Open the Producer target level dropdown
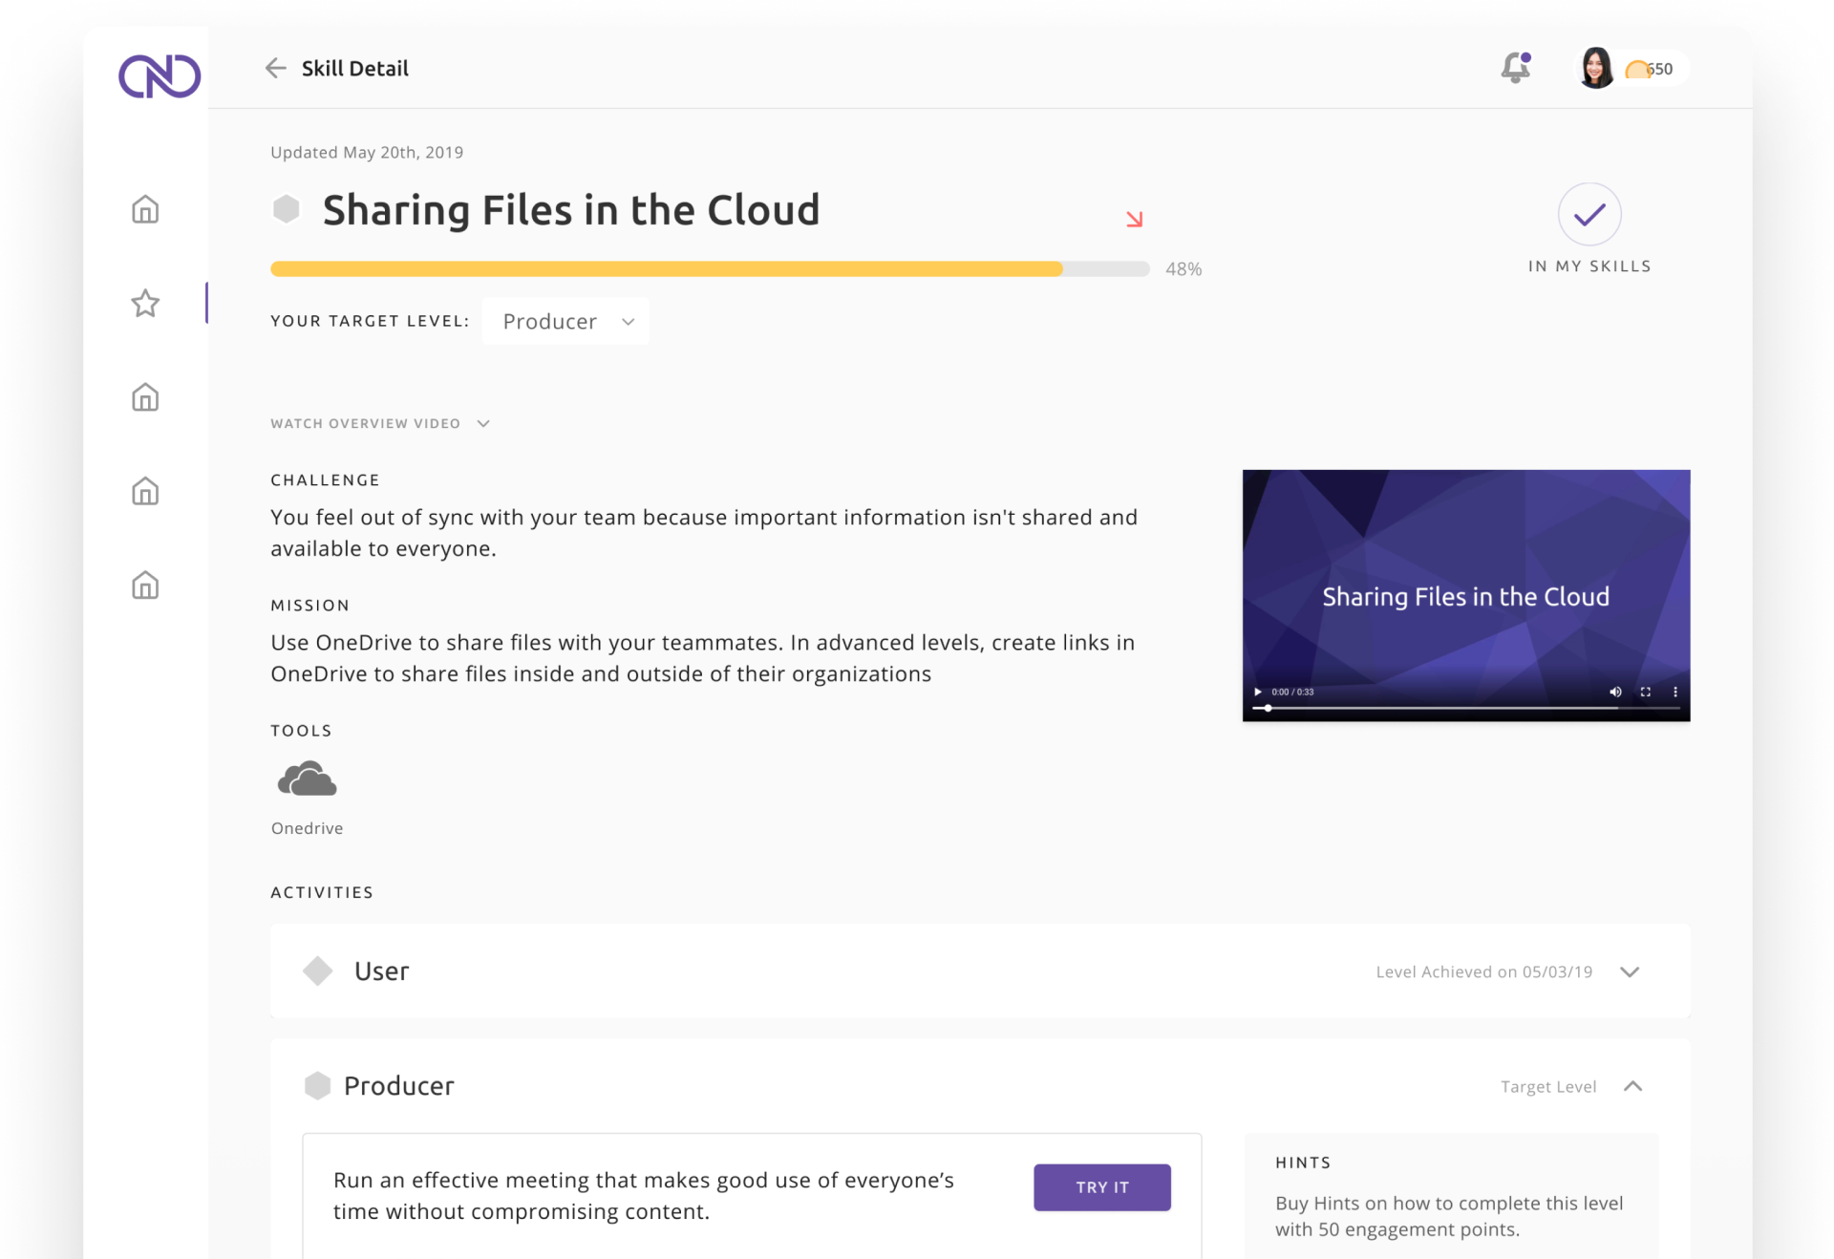Screen dimensions: 1834x1259 coord(565,321)
